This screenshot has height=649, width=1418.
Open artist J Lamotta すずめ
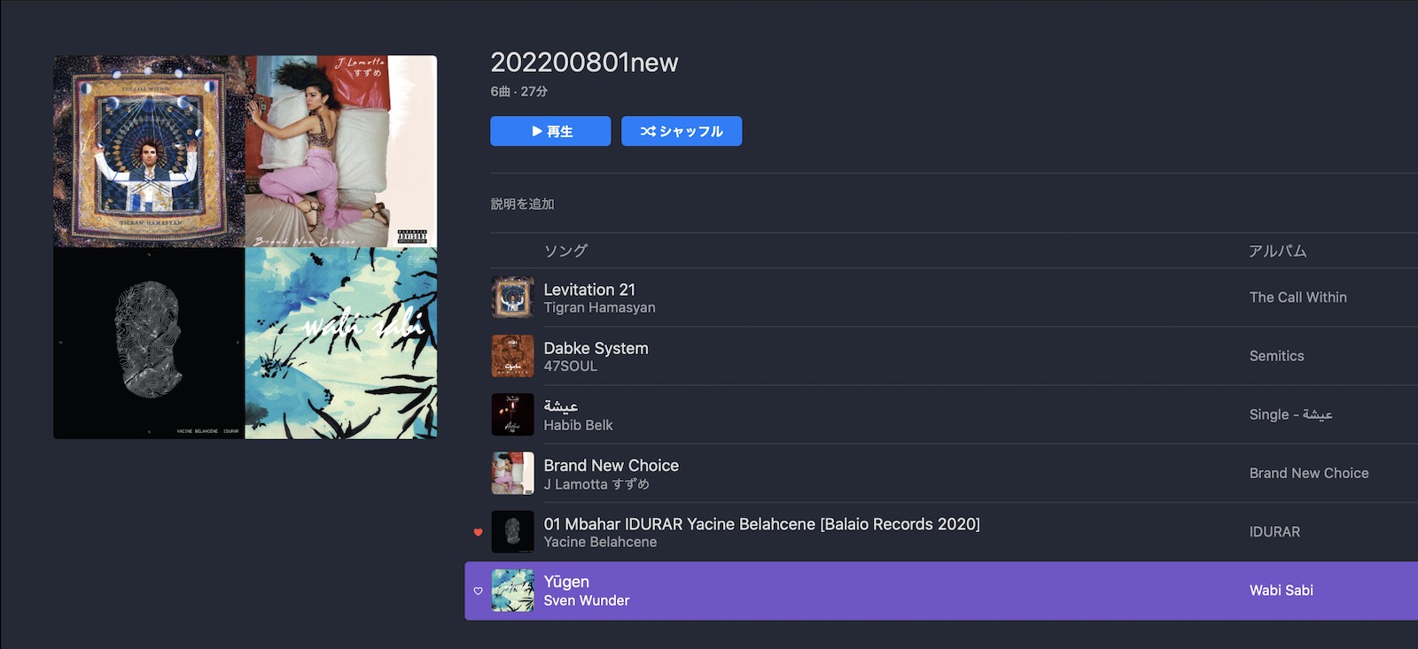[x=596, y=484]
